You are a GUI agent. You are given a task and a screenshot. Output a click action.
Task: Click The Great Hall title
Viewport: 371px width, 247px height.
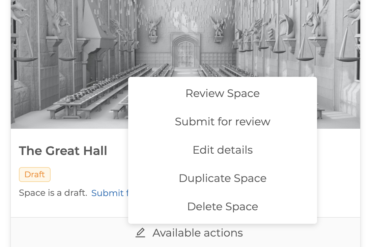click(x=63, y=151)
